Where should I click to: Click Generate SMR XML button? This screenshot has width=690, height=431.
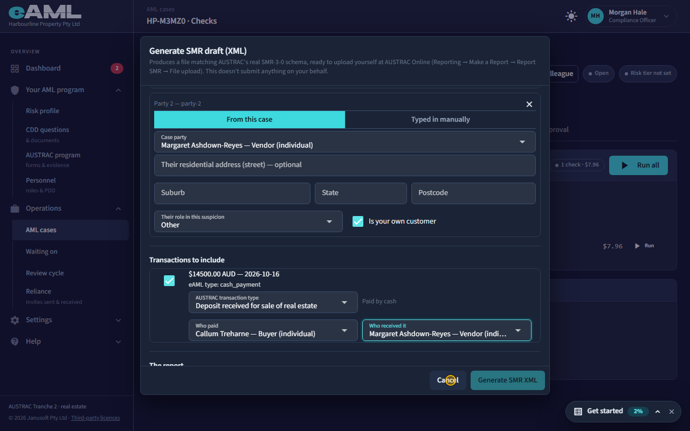coord(508,380)
